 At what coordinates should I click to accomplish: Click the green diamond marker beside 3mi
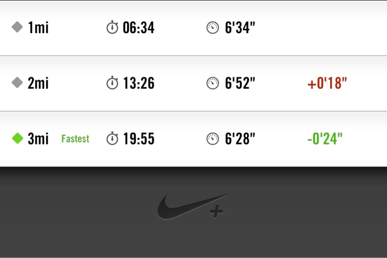click(x=18, y=138)
